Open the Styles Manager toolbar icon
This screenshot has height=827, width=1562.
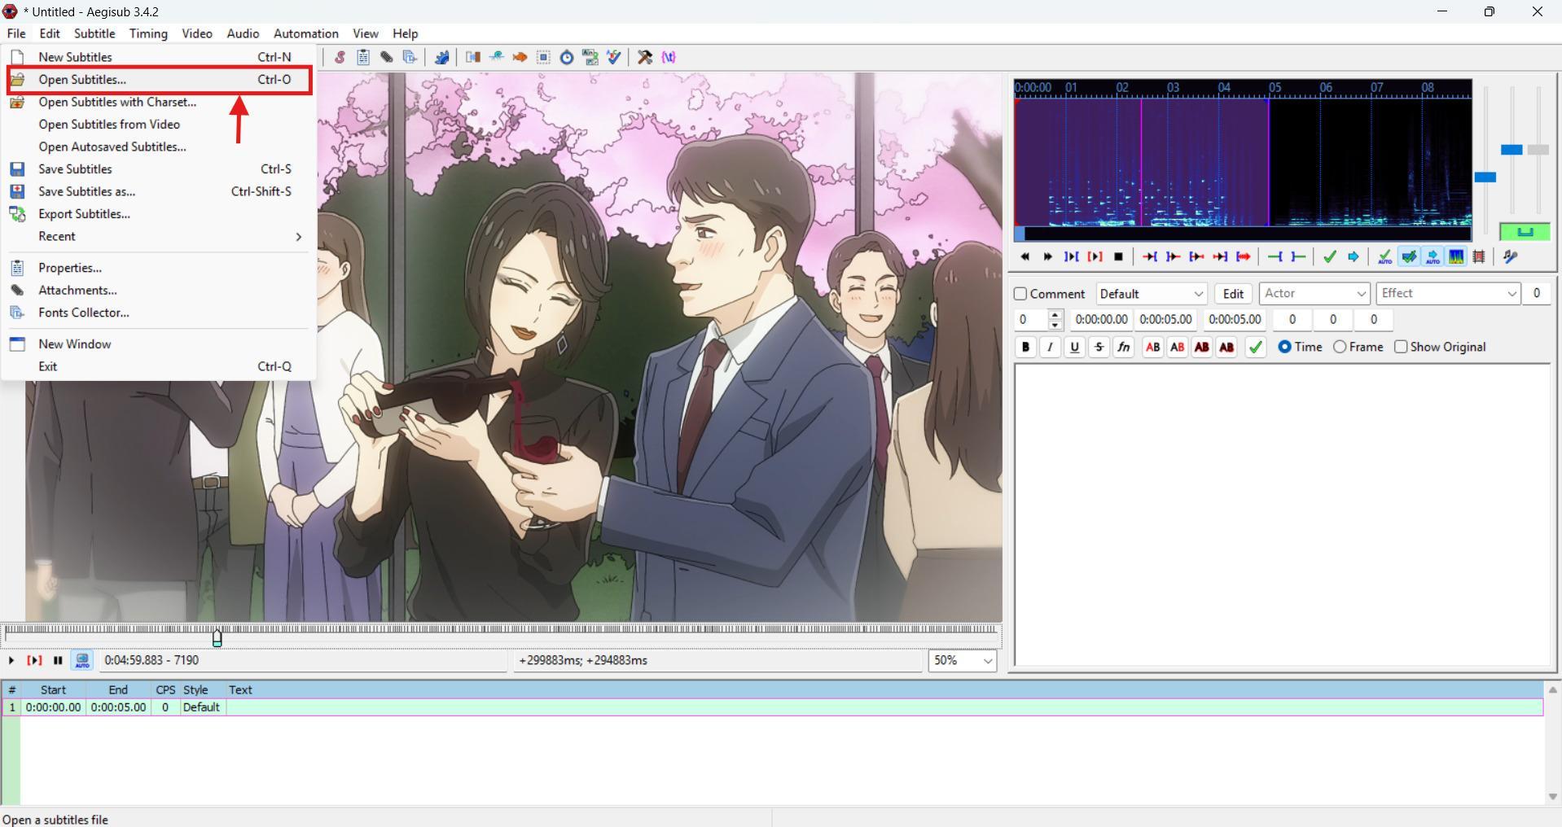[340, 57]
